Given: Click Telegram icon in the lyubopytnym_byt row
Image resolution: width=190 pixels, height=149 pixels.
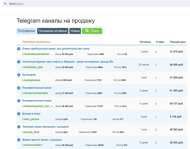Looking at the screenshot, I should pyautogui.click(x=19, y=101).
